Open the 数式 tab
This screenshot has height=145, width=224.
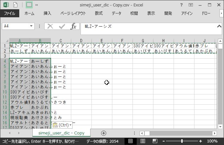(99, 13)
